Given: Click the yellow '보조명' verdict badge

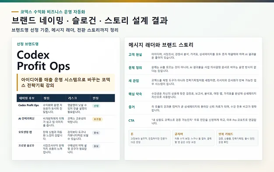Looking at the screenshot, I should coord(97,119).
